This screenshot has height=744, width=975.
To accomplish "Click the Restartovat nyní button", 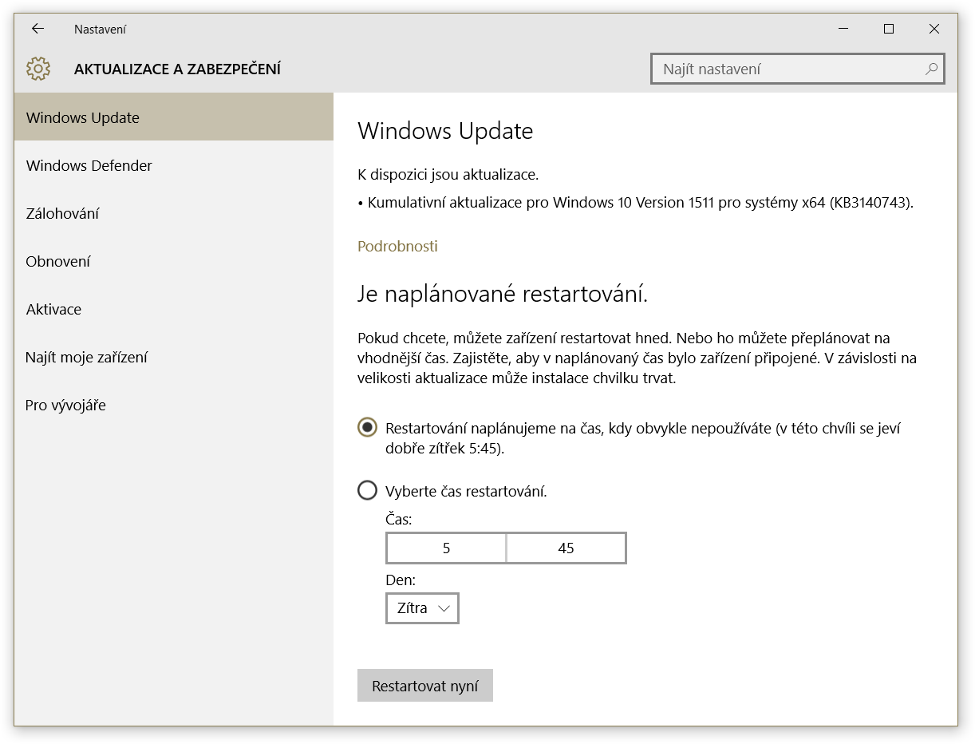I will point(425,686).
